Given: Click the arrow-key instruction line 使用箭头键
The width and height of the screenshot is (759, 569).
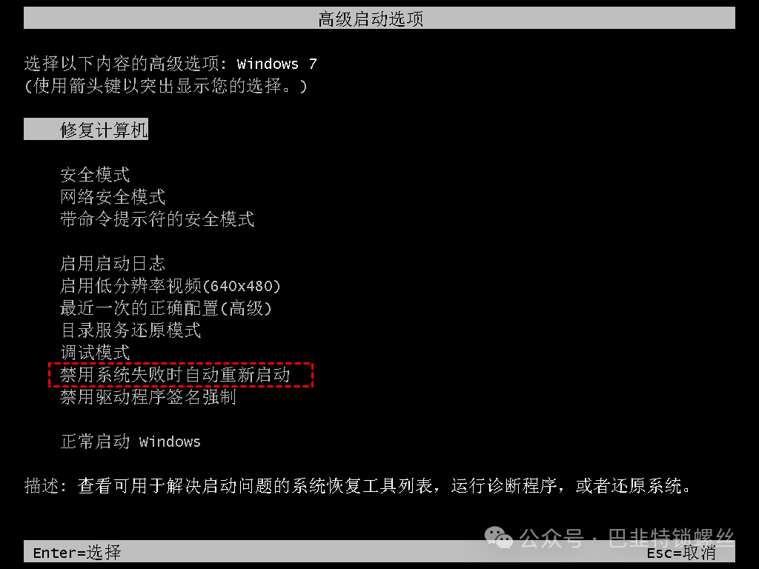Looking at the screenshot, I should (165, 86).
